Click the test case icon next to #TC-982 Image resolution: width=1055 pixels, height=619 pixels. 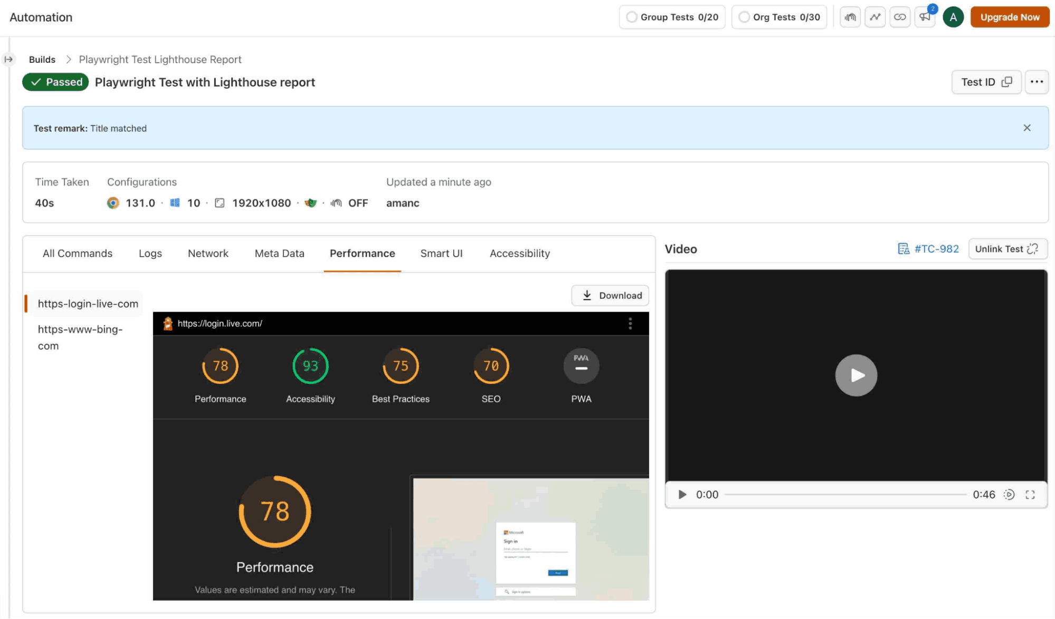pos(904,248)
